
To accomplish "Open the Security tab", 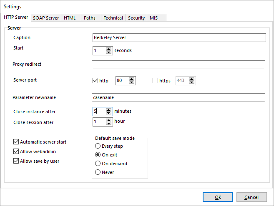I will 136,18.
